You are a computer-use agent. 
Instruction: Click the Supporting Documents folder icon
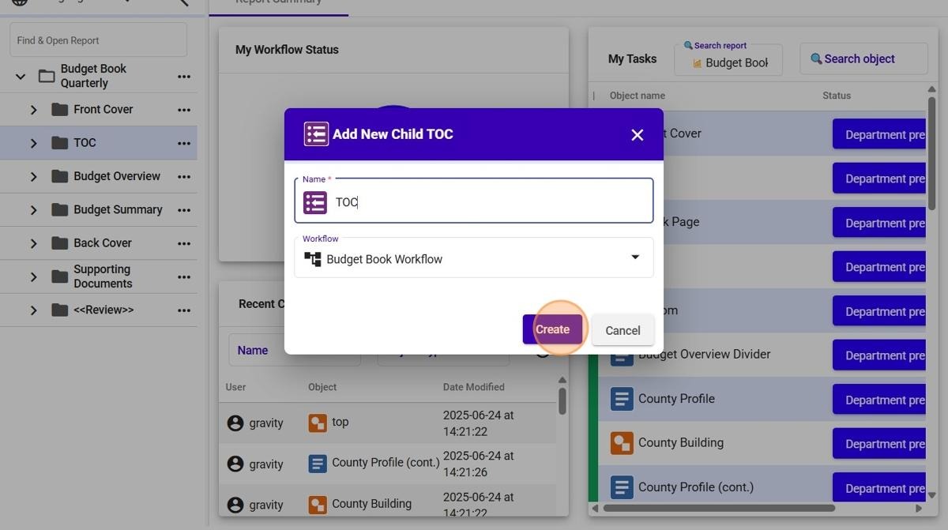59,276
